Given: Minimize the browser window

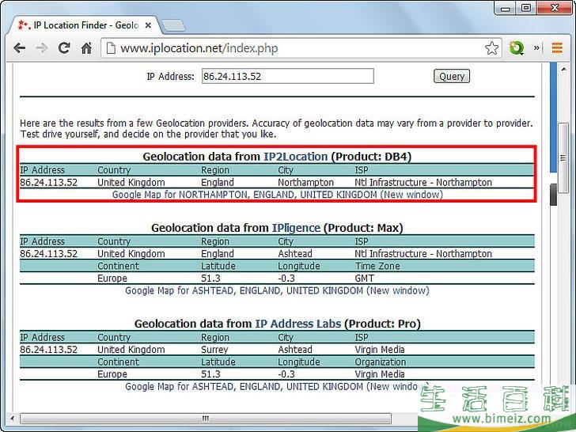Looking at the screenshot, I should [506, 8].
